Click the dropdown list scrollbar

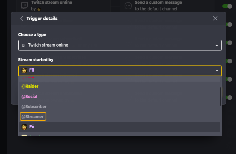click(221, 96)
